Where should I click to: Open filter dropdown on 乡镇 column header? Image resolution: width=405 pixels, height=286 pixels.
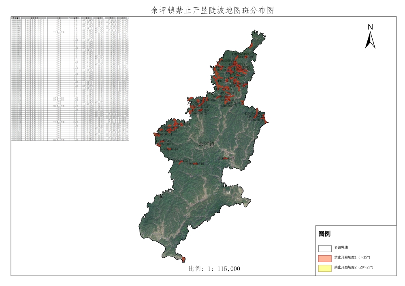(70, 18)
